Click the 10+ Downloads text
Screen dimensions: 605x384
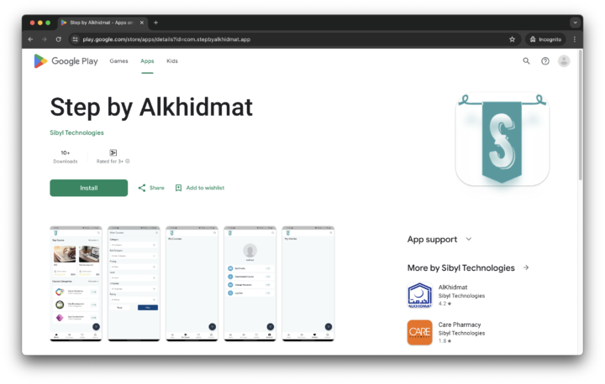click(66, 157)
